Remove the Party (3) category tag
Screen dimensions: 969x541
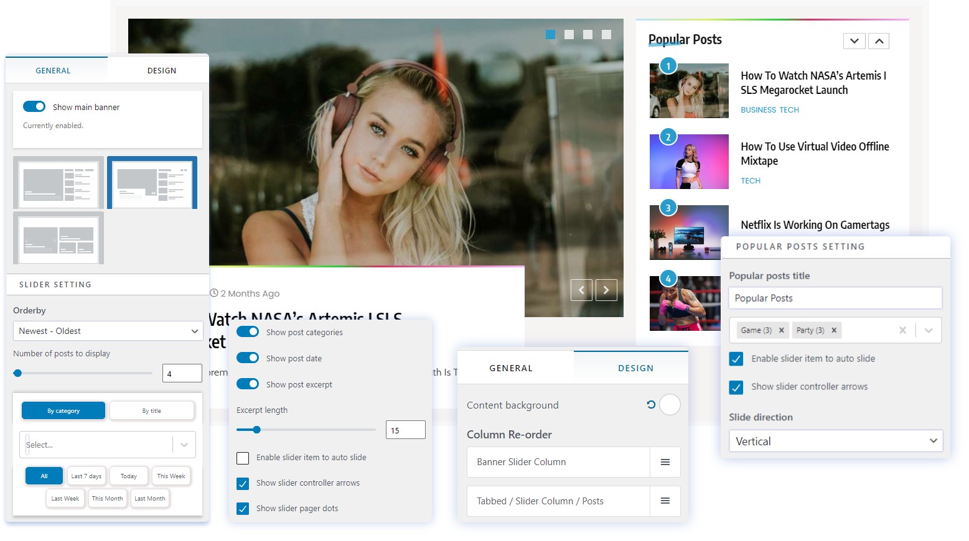coord(834,330)
